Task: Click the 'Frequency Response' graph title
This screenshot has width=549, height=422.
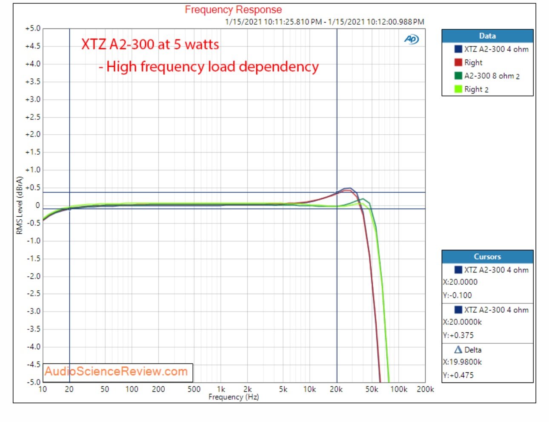Action: click(x=233, y=10)
